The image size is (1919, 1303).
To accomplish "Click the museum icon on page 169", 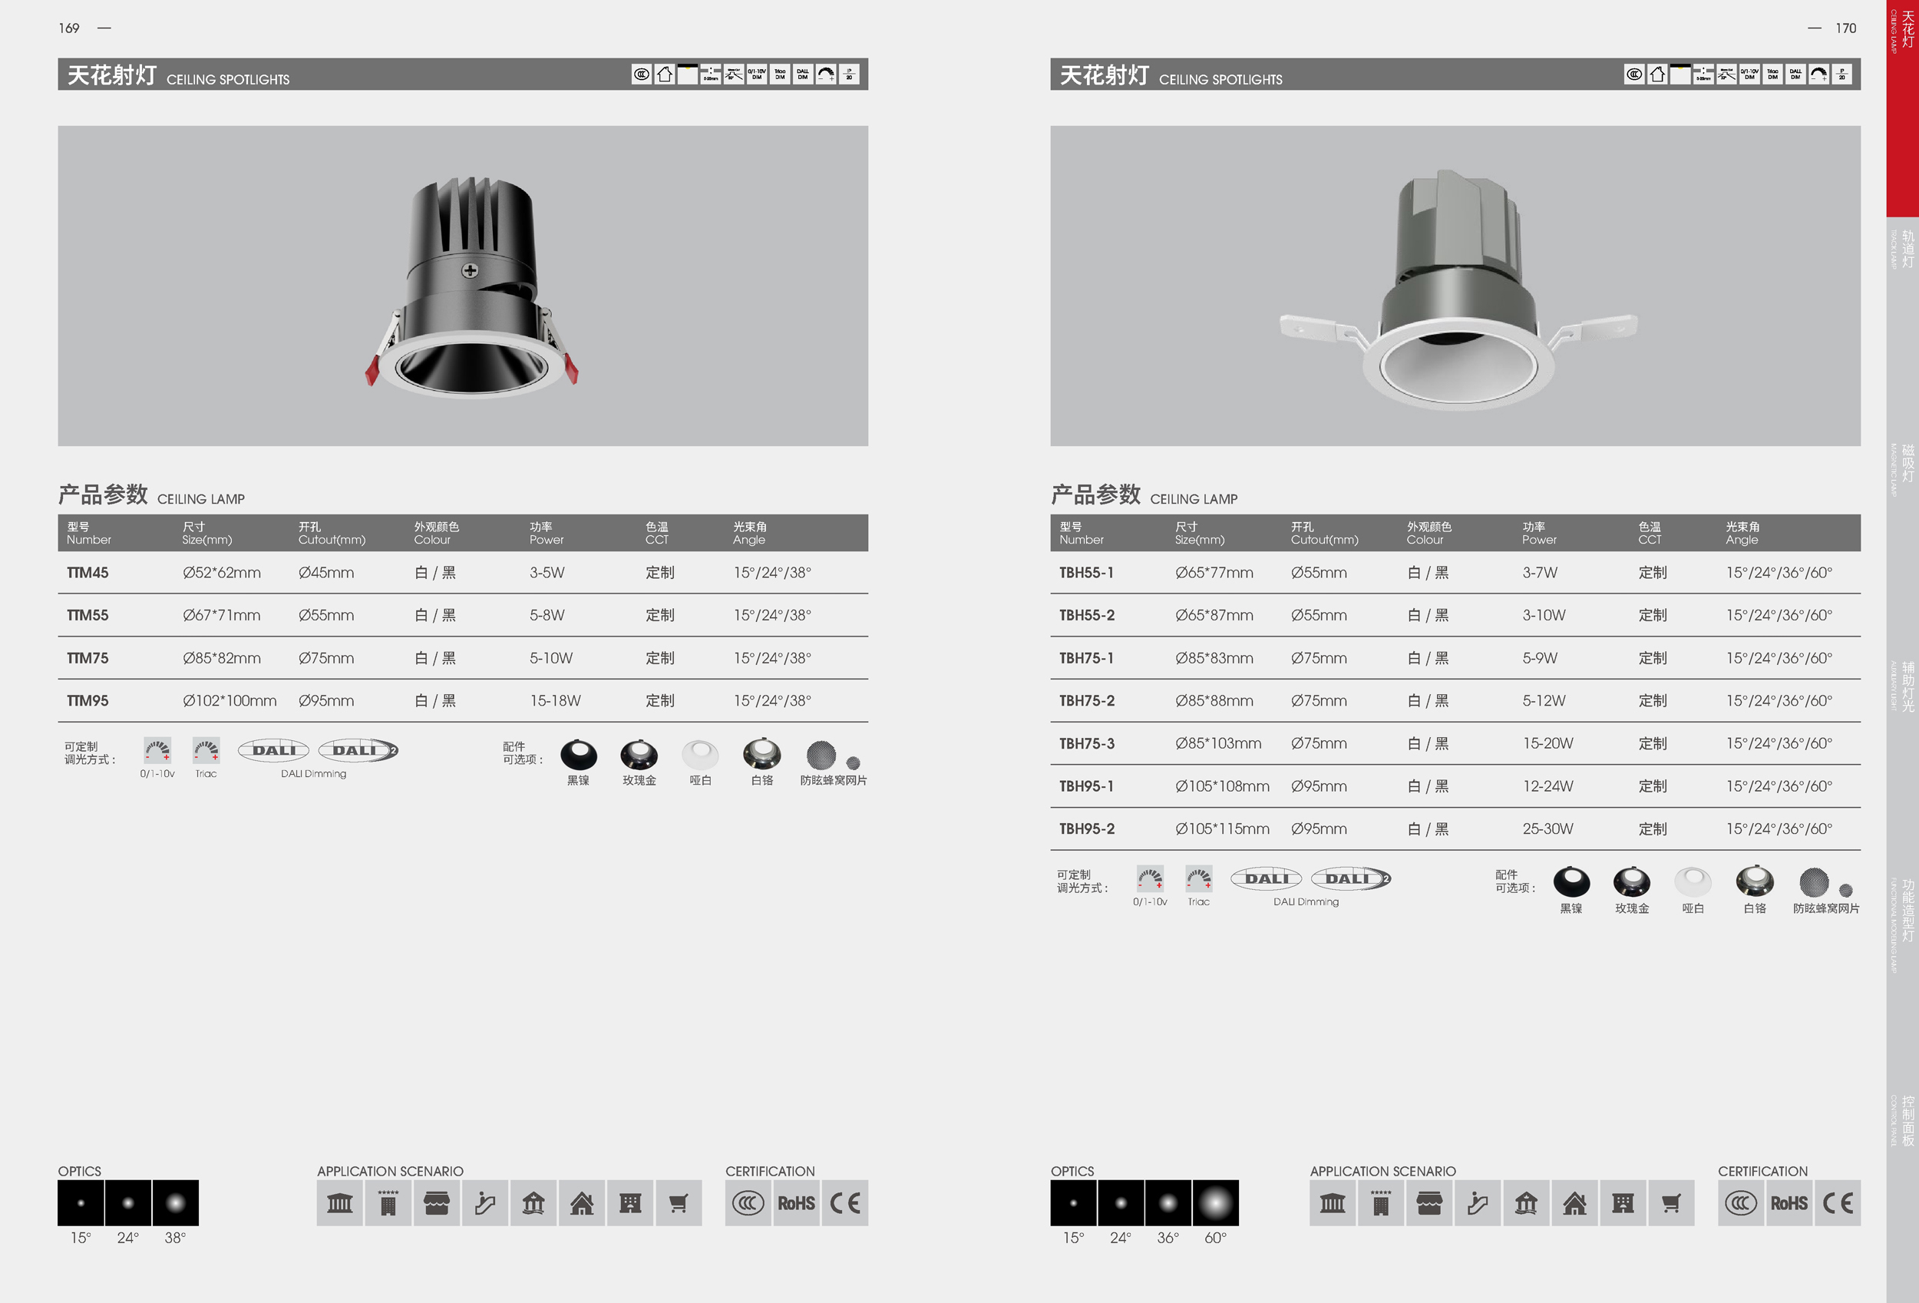I will click(339, 1203).
